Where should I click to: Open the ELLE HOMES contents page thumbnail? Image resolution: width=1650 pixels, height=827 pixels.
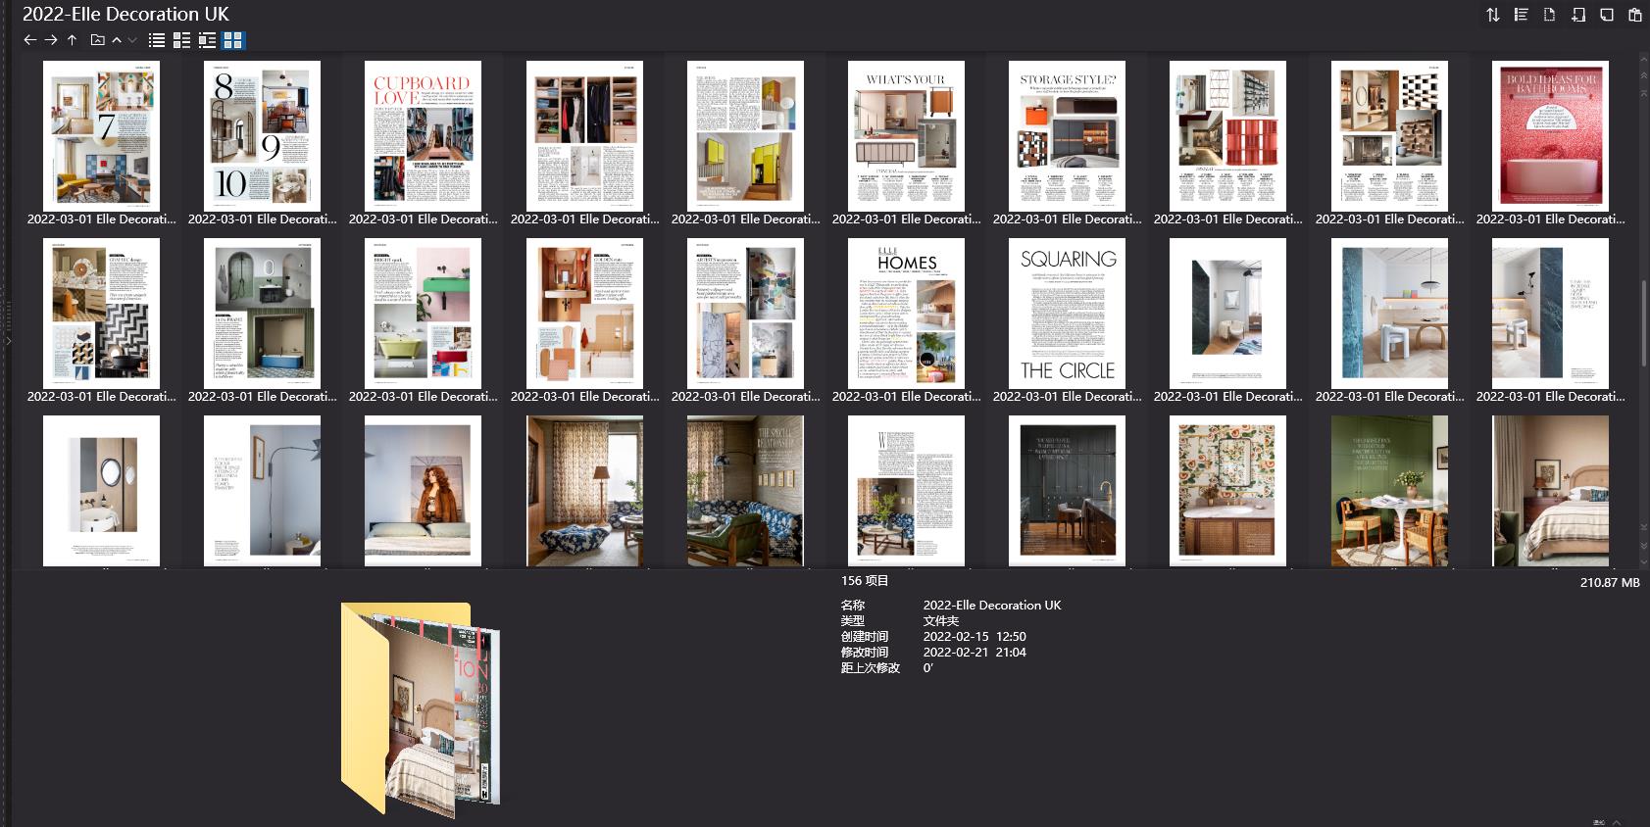[x=906, y=314]
